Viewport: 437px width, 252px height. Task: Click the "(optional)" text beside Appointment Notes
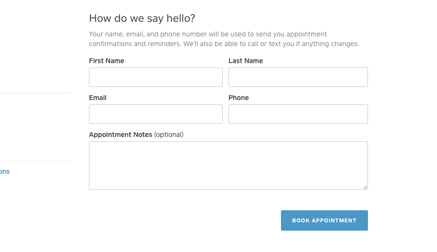(169, 134)
